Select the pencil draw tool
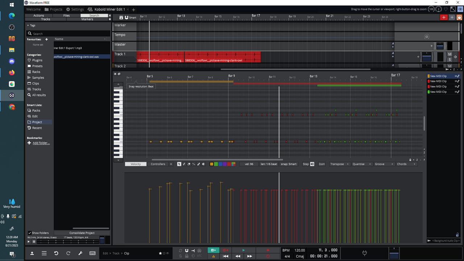 click(x=184, y=164)
